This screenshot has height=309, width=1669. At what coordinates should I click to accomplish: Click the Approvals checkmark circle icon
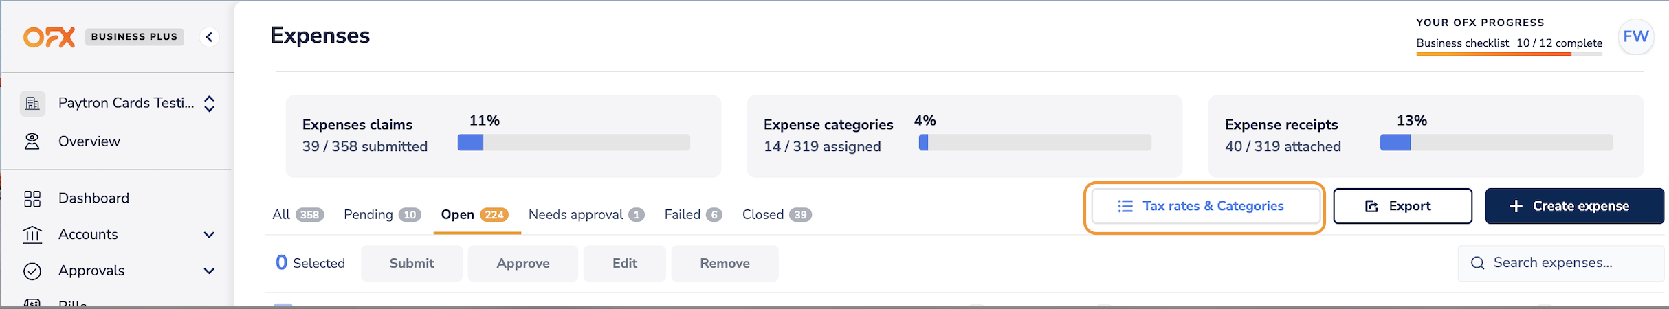[32, 271]
